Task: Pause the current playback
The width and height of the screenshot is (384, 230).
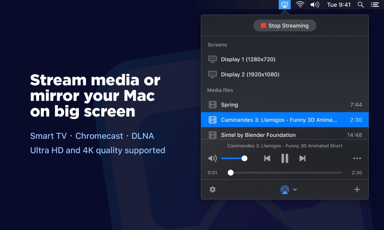Action: click(285, 158)
